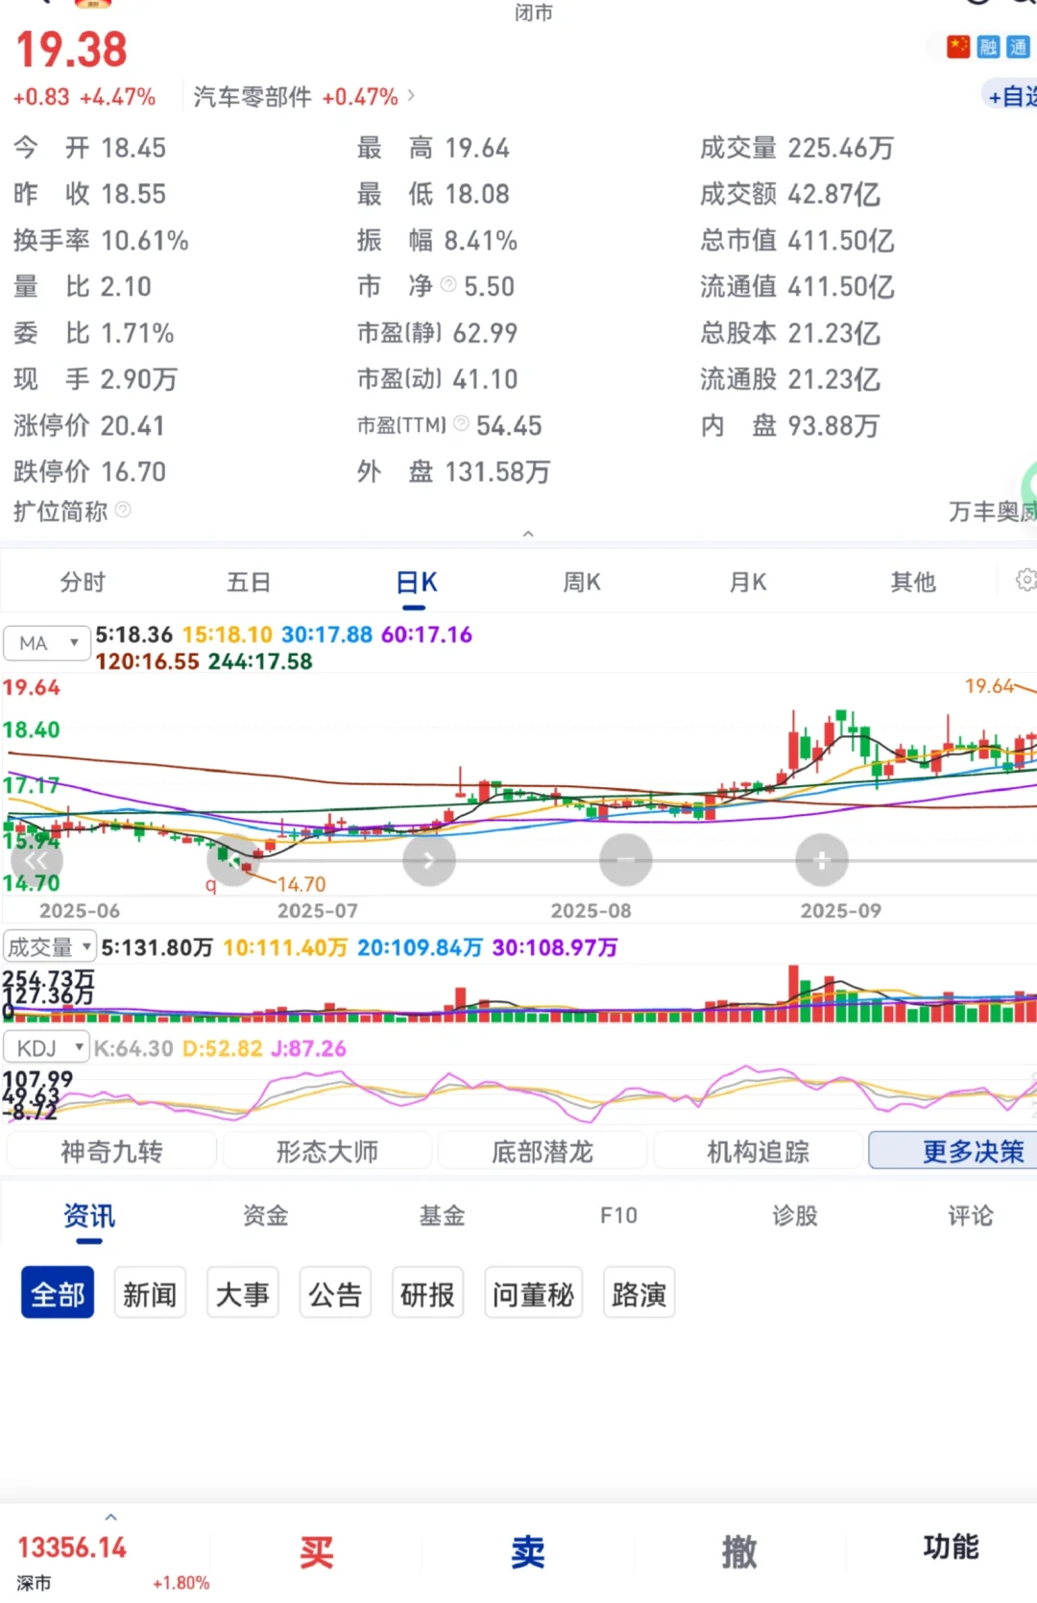
Task: Filter news by 问董秘
Action: 533,1293
